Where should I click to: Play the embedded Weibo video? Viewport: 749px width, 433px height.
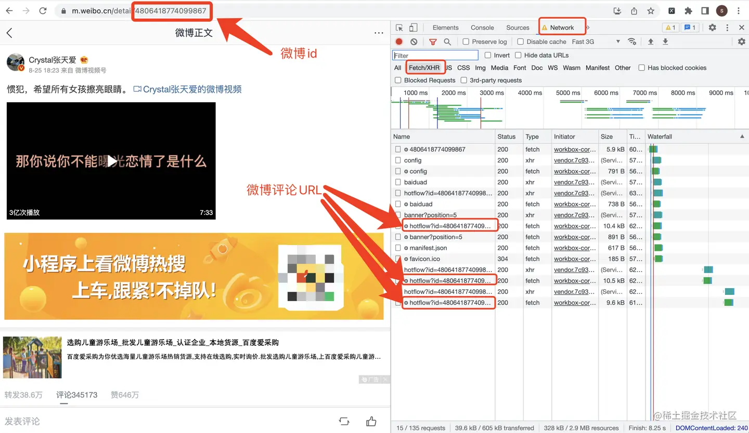click(111, 161)
